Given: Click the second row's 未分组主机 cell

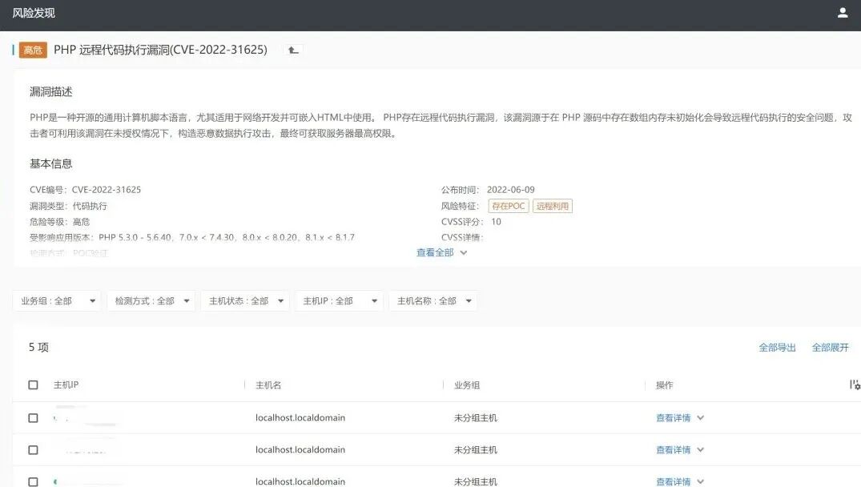Looking at the screenshot, I should coord(476,449).
